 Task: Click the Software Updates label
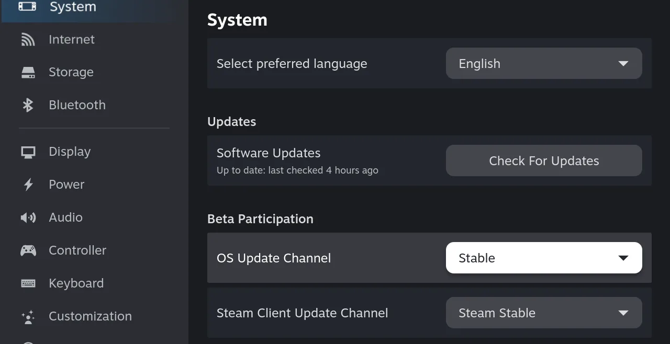click(269, 153)
